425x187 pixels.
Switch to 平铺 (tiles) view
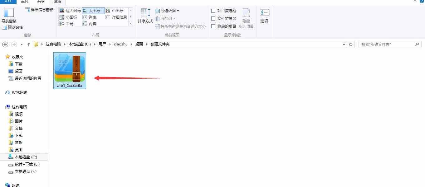click(x=69, y=23)
